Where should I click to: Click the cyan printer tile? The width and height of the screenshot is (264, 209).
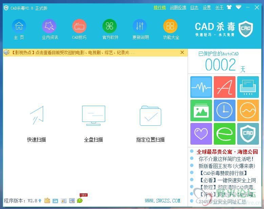[248, 87]
